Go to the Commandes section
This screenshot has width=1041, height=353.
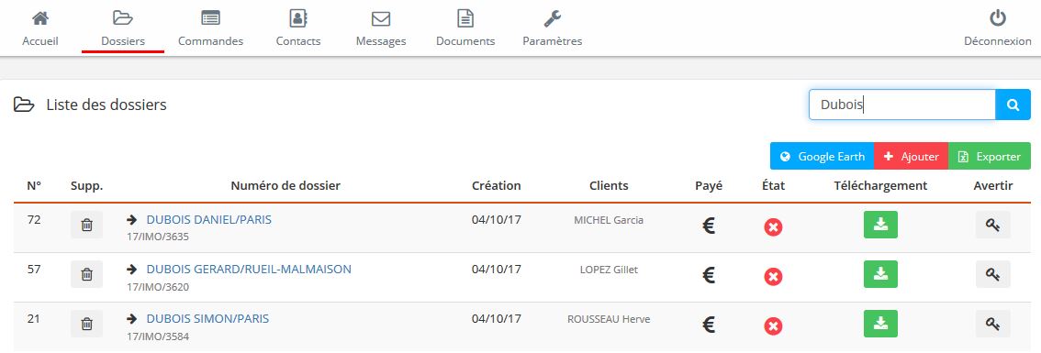click(210, 28)
